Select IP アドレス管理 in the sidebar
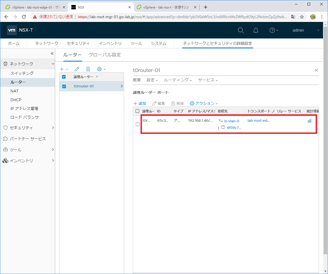328x274 pixels. (24, 109)
